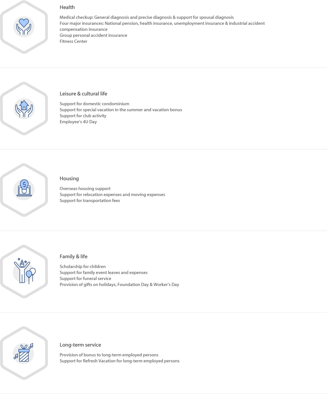Click Group personal accident insurance text

pyautogui.click(x=93, y=35)
